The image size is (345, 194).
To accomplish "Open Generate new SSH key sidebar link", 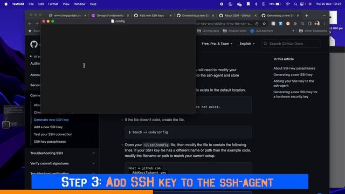I will pyautogui.click(x=51, y=120).
